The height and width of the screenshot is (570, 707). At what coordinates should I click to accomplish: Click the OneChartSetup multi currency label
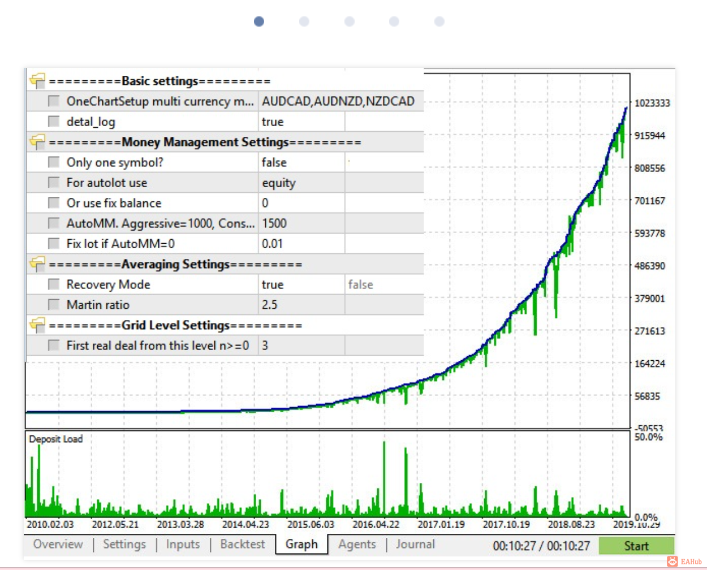pyautogui.click(x=160, y=101)
